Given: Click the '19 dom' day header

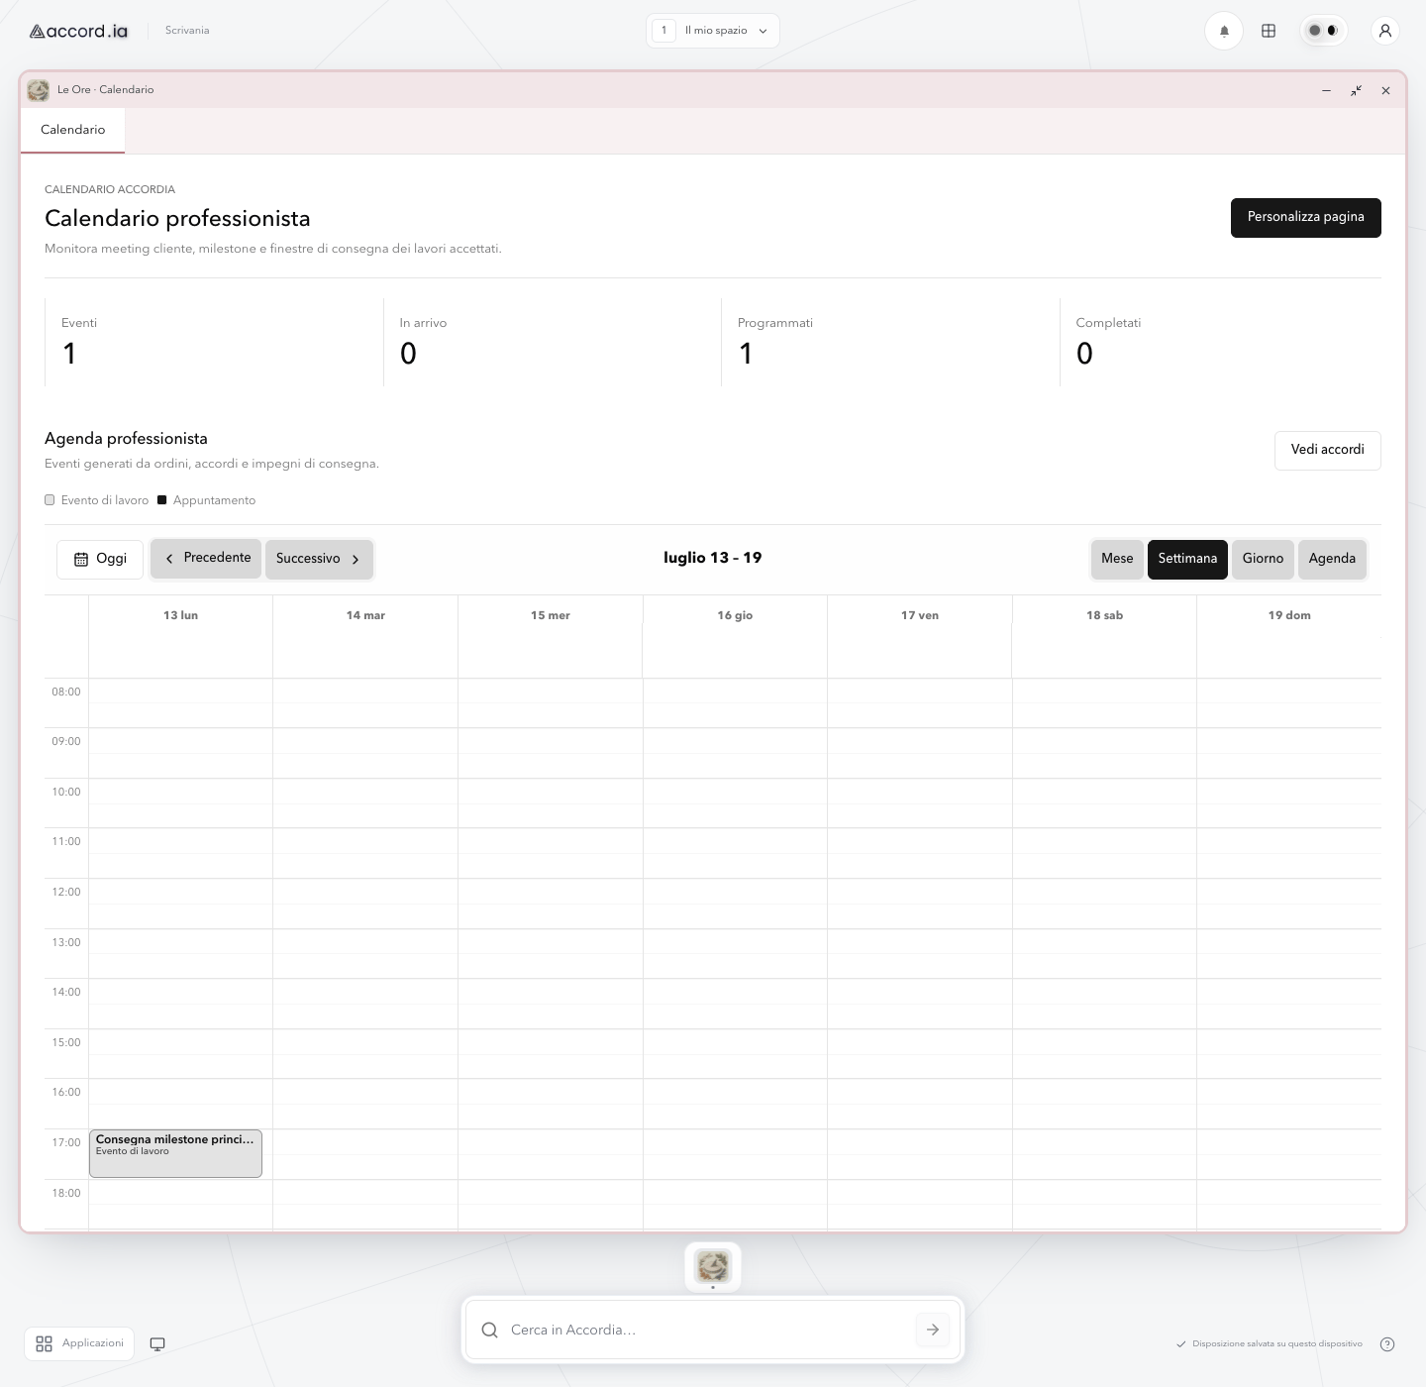Looking at the screenshot, I should (x=1289, y=615).
